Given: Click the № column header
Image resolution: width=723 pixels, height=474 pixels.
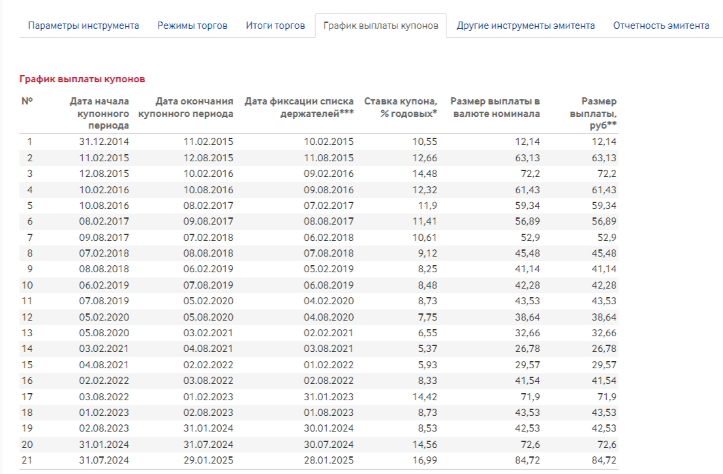Looking at the screenshot, I should (x=27, y=101).
